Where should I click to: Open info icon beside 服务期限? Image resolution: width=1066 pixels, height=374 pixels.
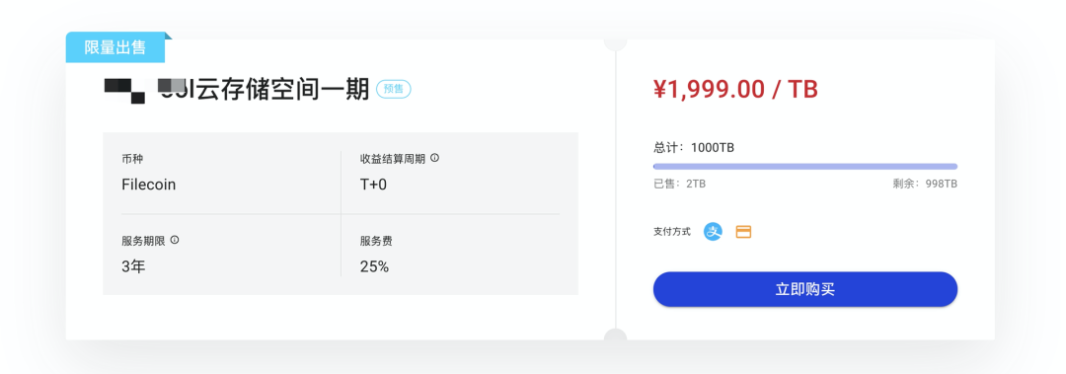175,240
